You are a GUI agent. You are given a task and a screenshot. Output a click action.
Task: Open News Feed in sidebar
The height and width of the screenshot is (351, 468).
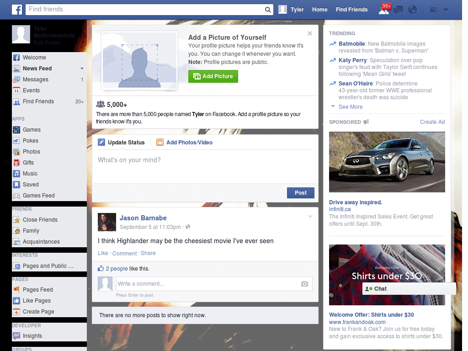coord(37,69)
